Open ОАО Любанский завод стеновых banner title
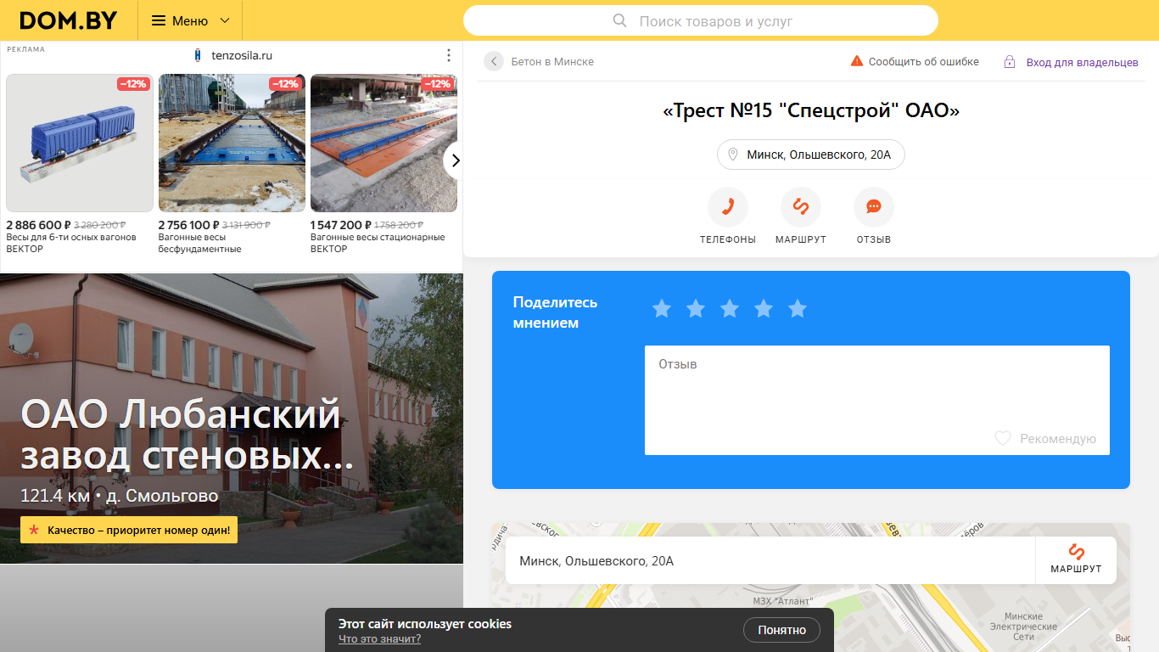Viewport: 1159px width, 652px height. pos(187,434)
